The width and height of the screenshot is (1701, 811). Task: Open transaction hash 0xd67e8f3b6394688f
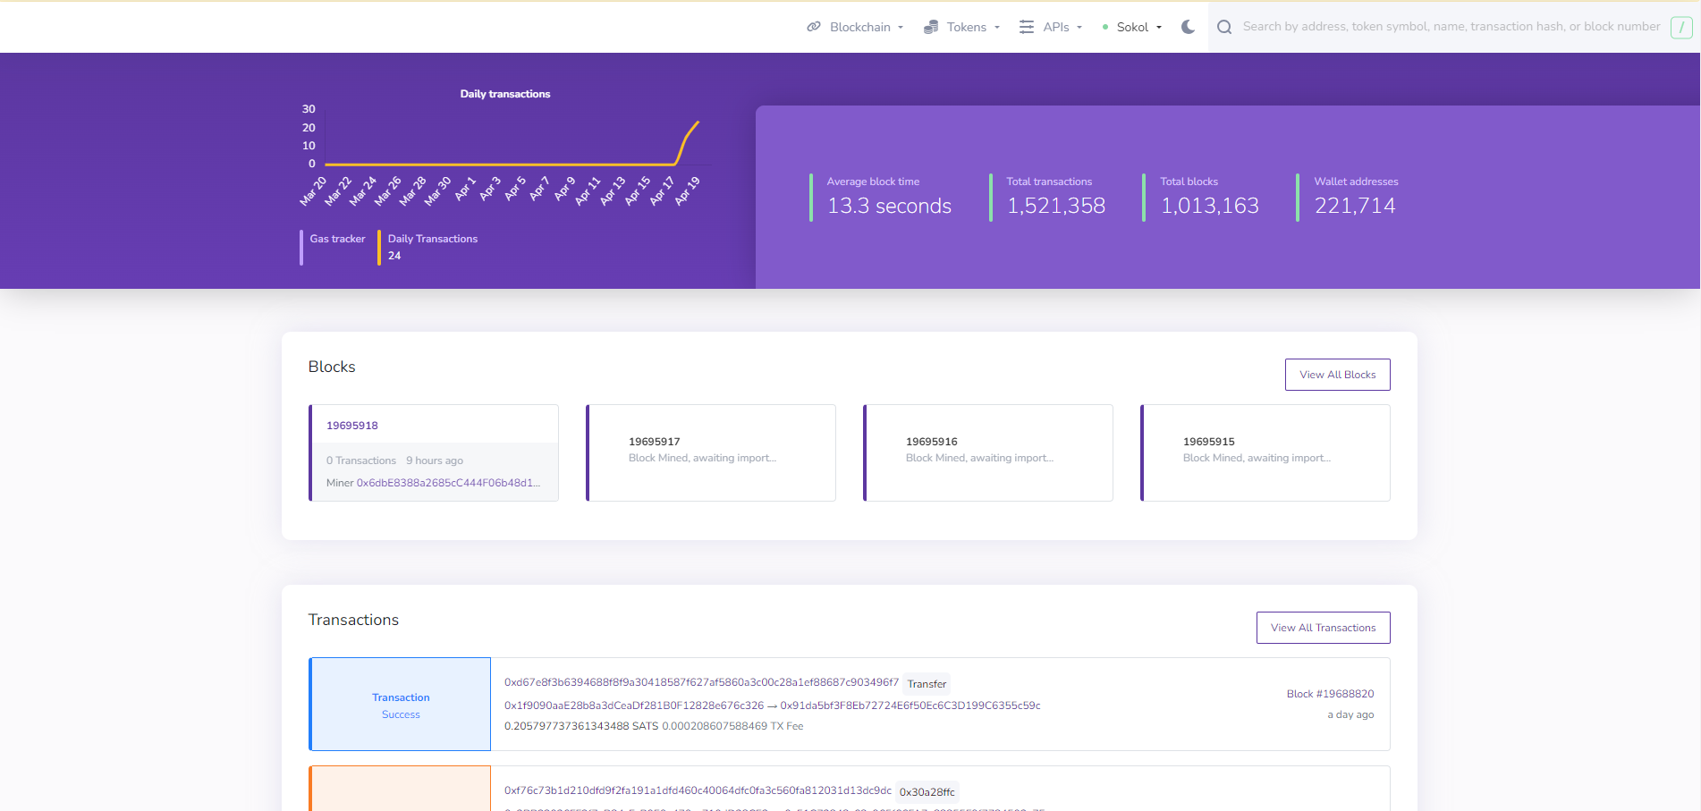[701, 682]
